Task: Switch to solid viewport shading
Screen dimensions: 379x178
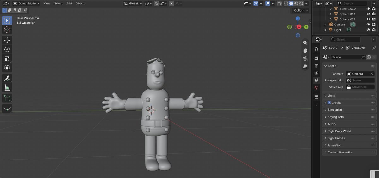Action: pyautogui.click(x=291, y=3)
